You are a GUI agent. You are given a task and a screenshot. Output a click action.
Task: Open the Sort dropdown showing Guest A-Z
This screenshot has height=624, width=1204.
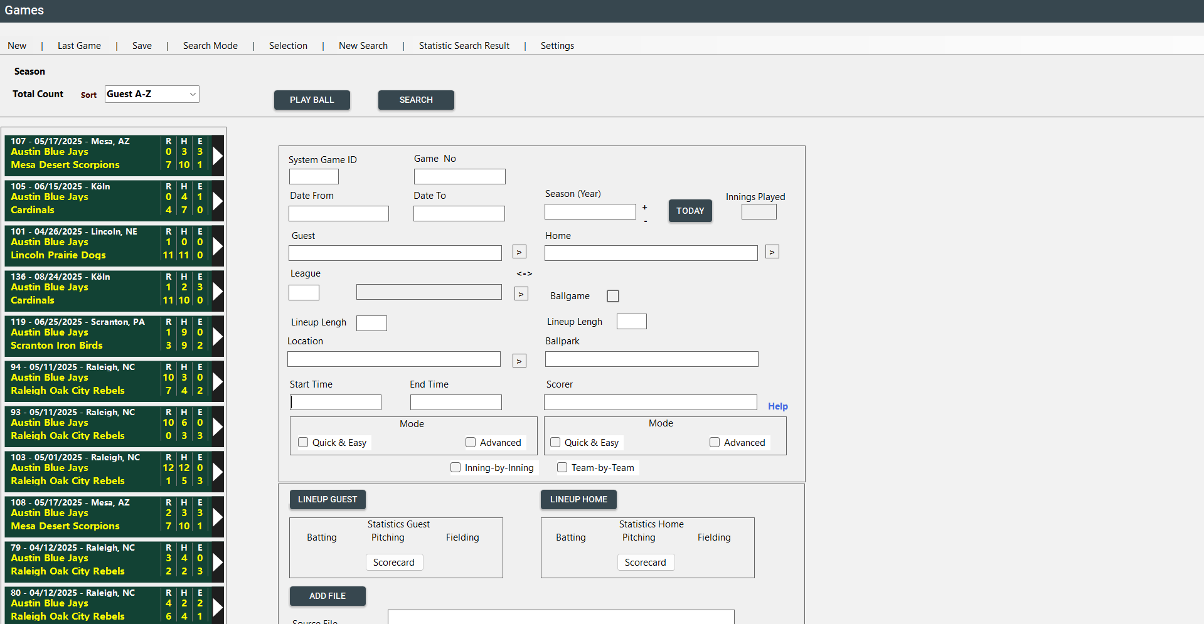(152, 94)
